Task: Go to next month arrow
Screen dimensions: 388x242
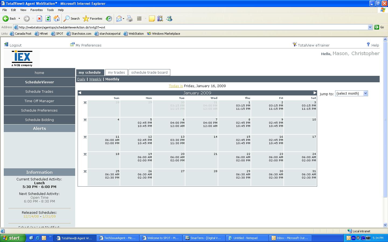Action: [315, 93]
